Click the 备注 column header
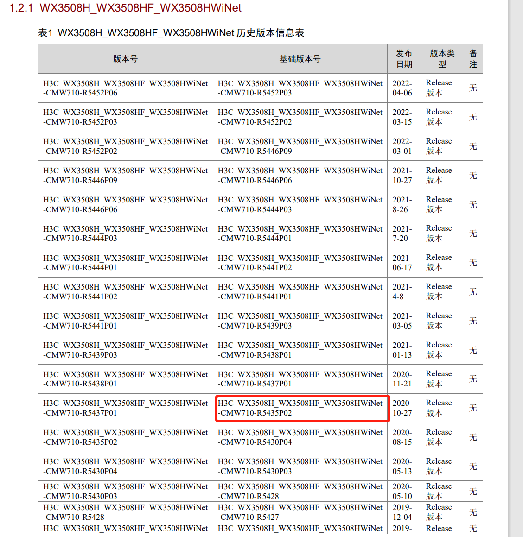The image size is (523, 537). 473,59
